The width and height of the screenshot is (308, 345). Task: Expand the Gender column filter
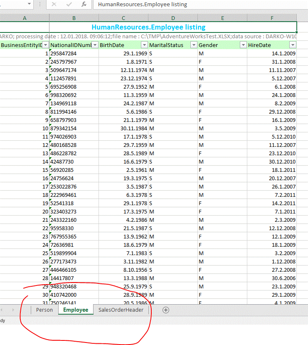(x=243, y=45)
